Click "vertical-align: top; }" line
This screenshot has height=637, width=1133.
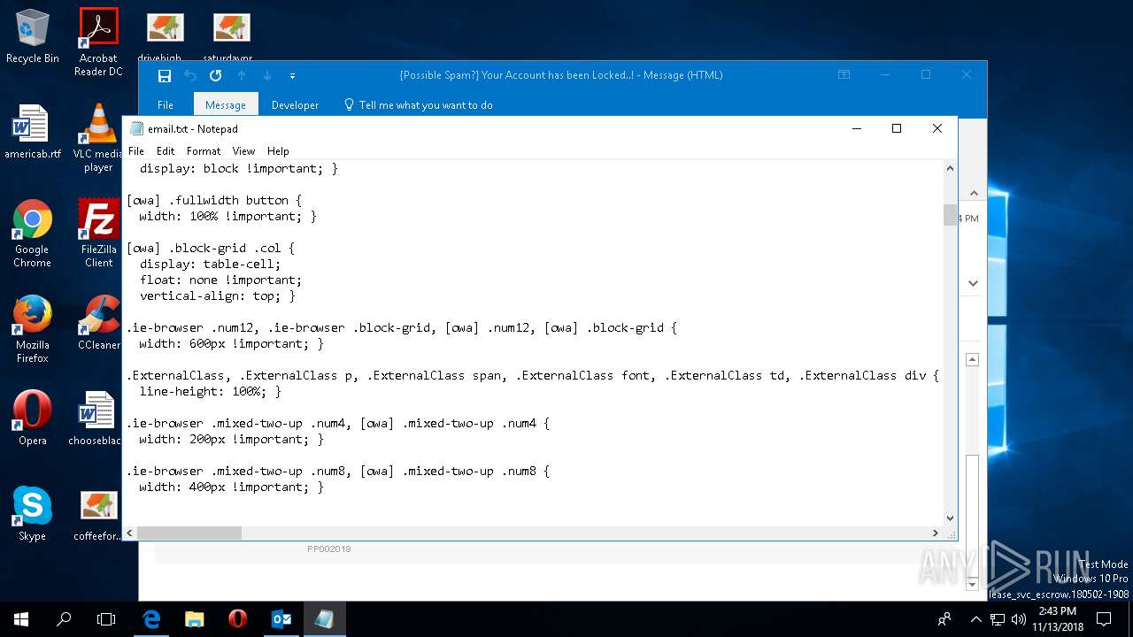pyautogui.click(x=217, y=295)
